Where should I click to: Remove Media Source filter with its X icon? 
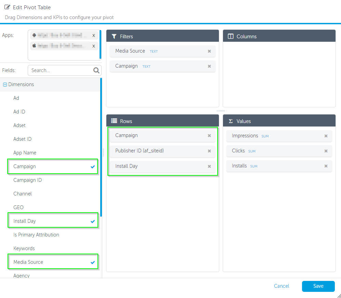tap(209, 51)
